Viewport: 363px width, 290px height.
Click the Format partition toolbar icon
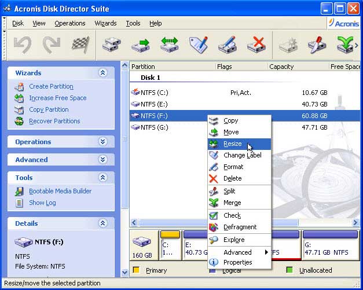228,45
